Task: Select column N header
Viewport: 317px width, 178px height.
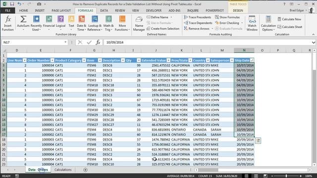Action: click(244, 50)
